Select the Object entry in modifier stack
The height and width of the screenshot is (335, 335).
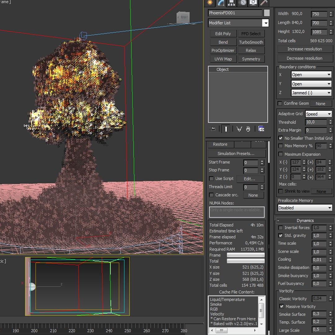(x=222, y=69)
